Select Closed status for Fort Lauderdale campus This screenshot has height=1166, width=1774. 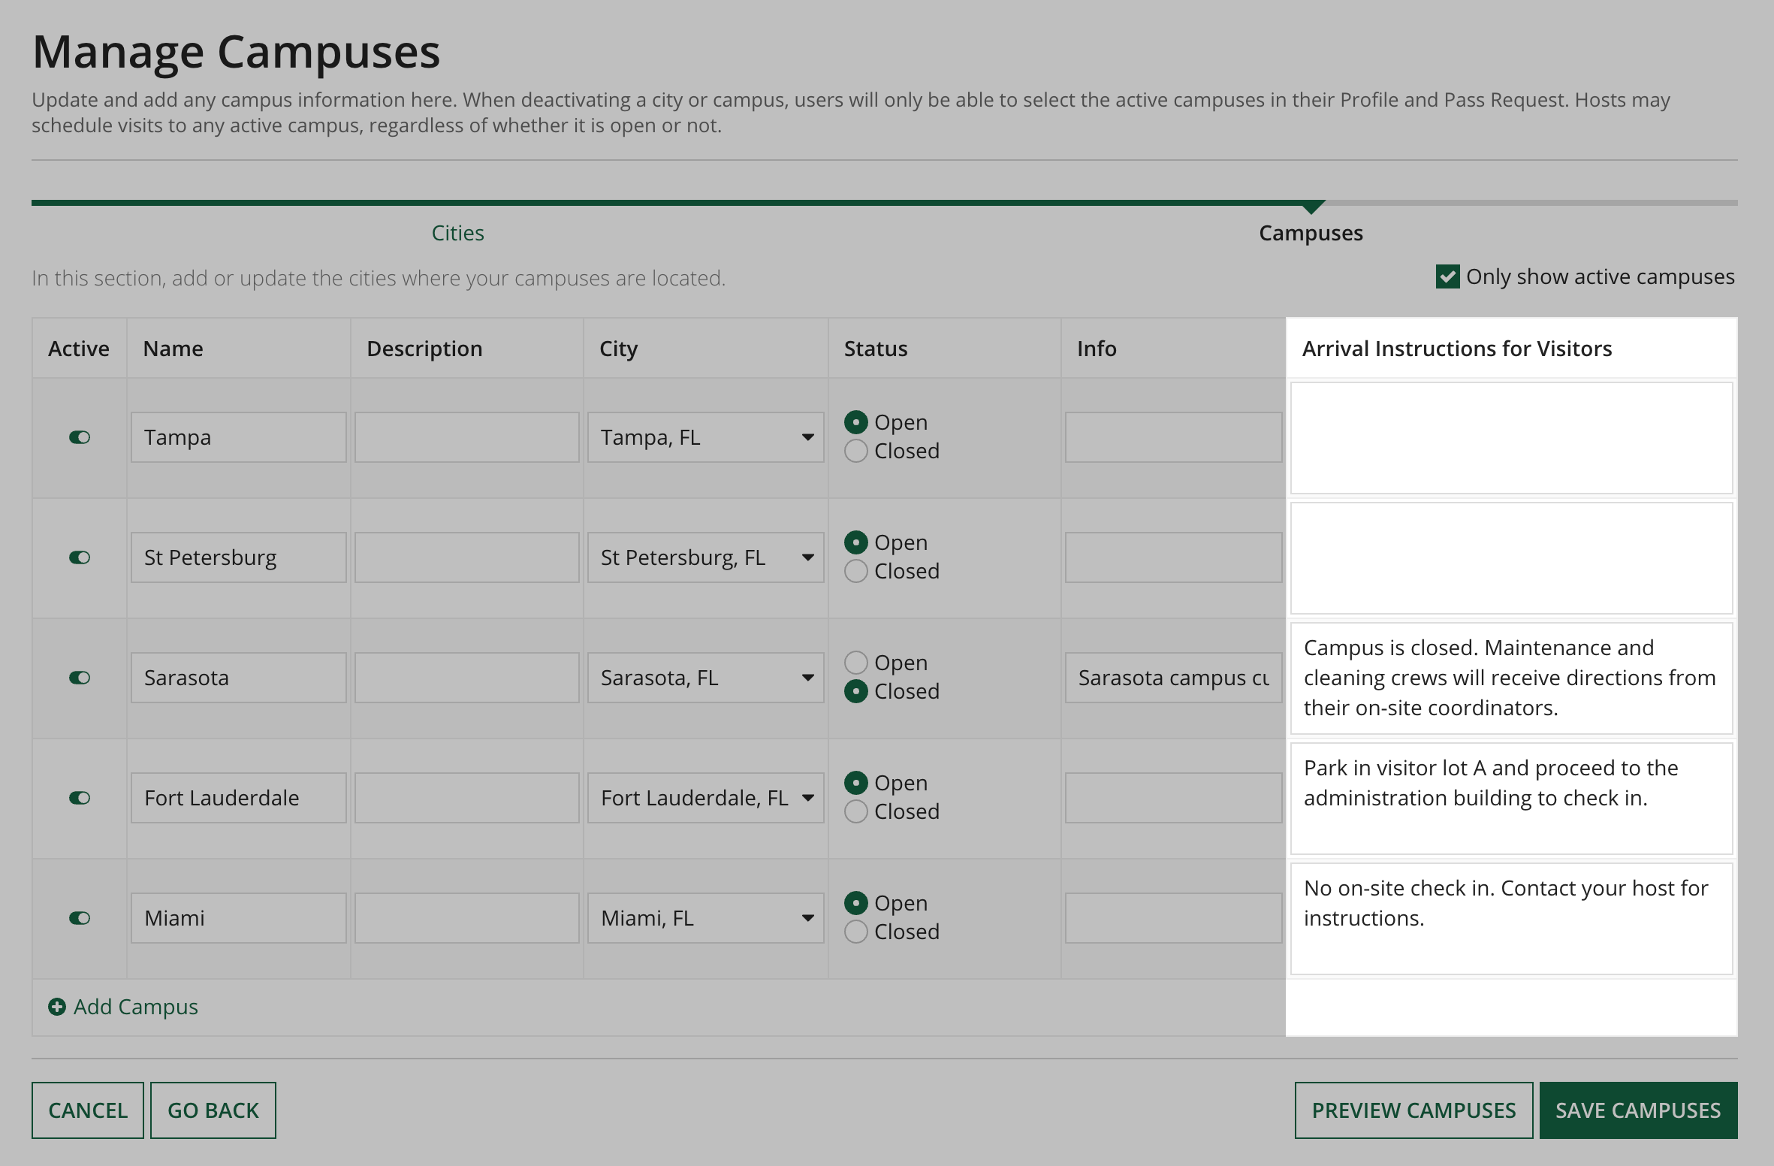[855, 812]
